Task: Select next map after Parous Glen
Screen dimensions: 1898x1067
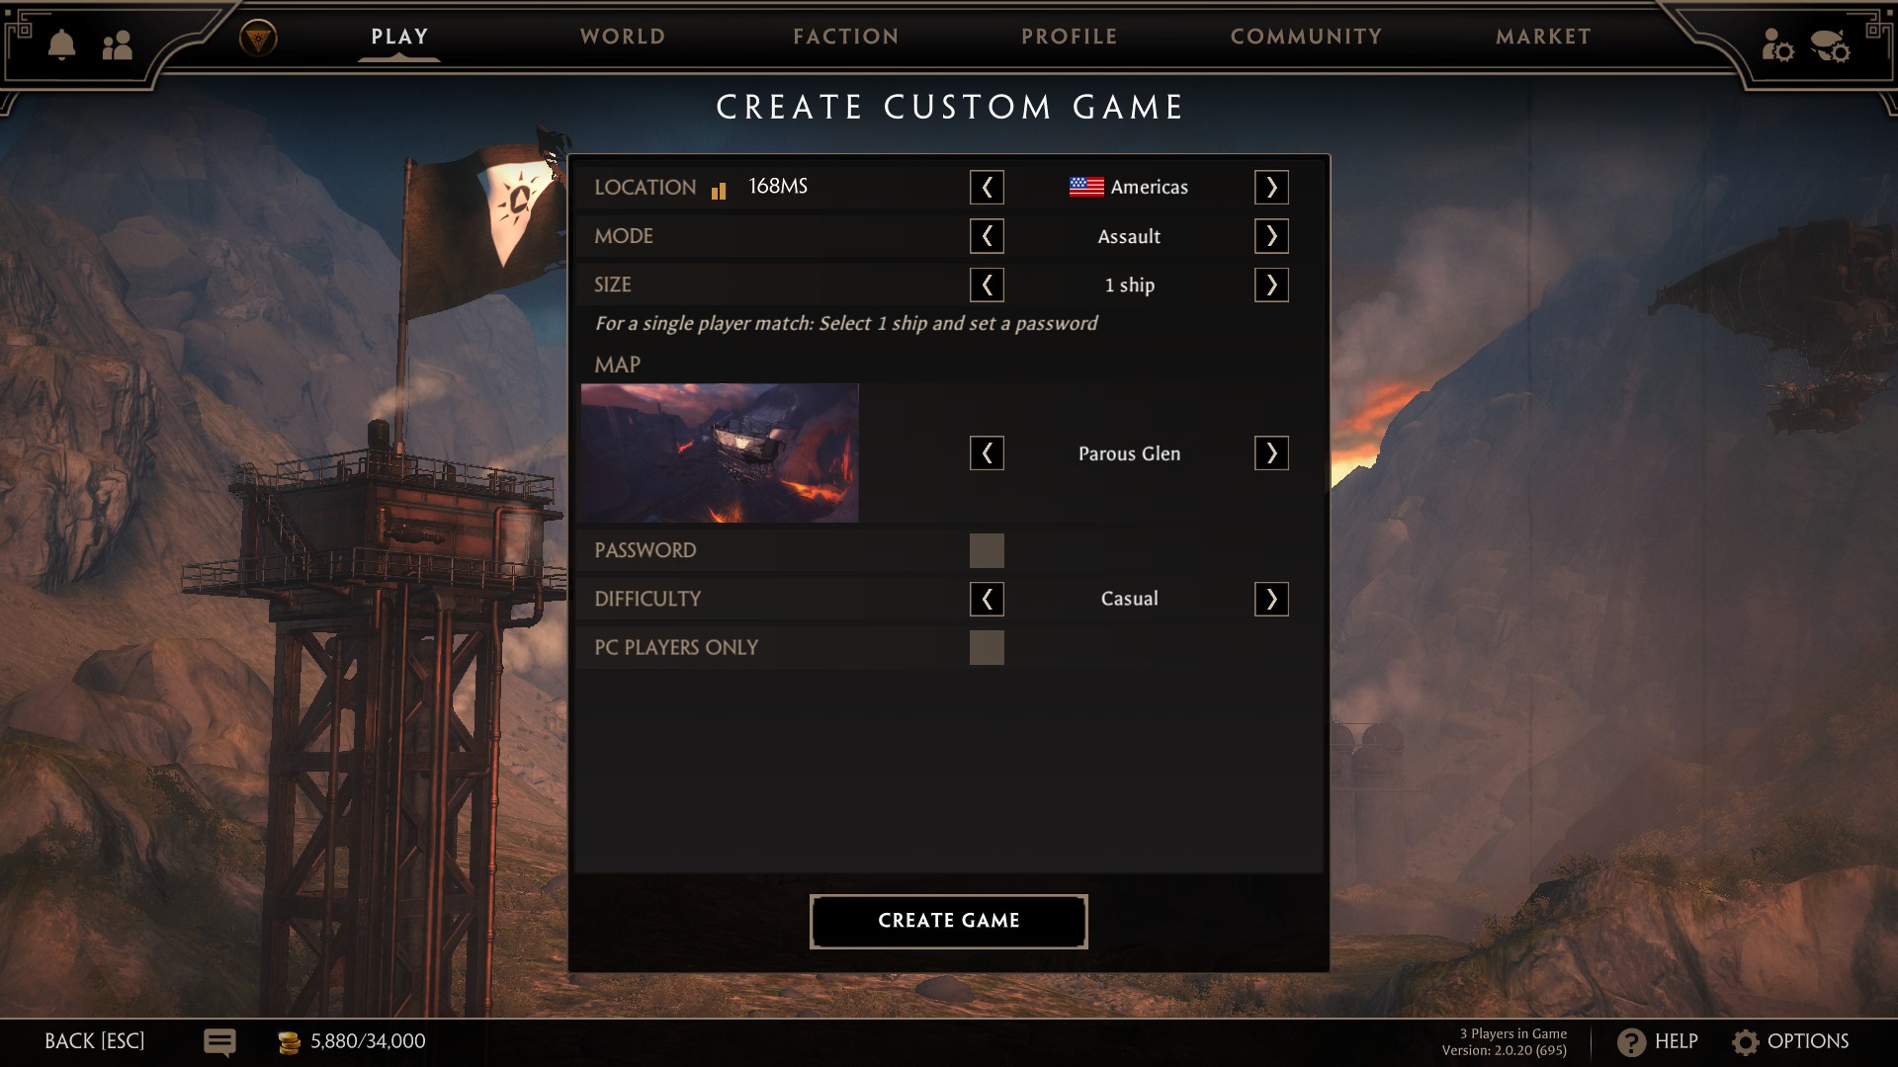Action: 1271,453
